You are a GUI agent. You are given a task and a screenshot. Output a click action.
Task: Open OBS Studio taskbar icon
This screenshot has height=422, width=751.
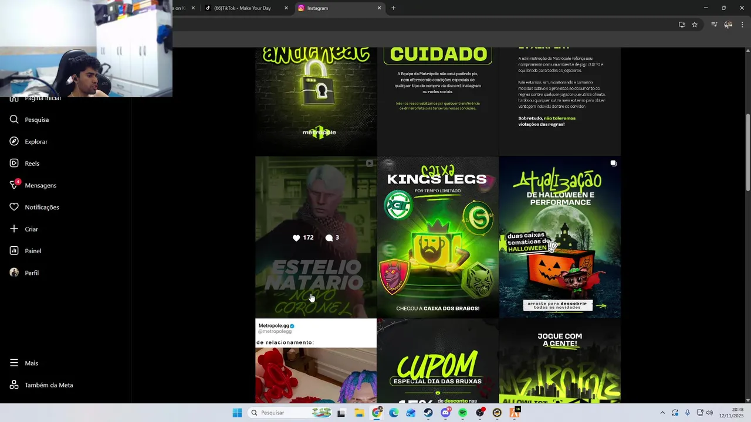coord(480,413)
